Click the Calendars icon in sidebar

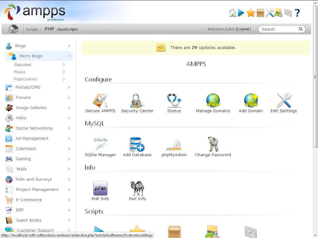pyautogui.click(x=9, y=149)
